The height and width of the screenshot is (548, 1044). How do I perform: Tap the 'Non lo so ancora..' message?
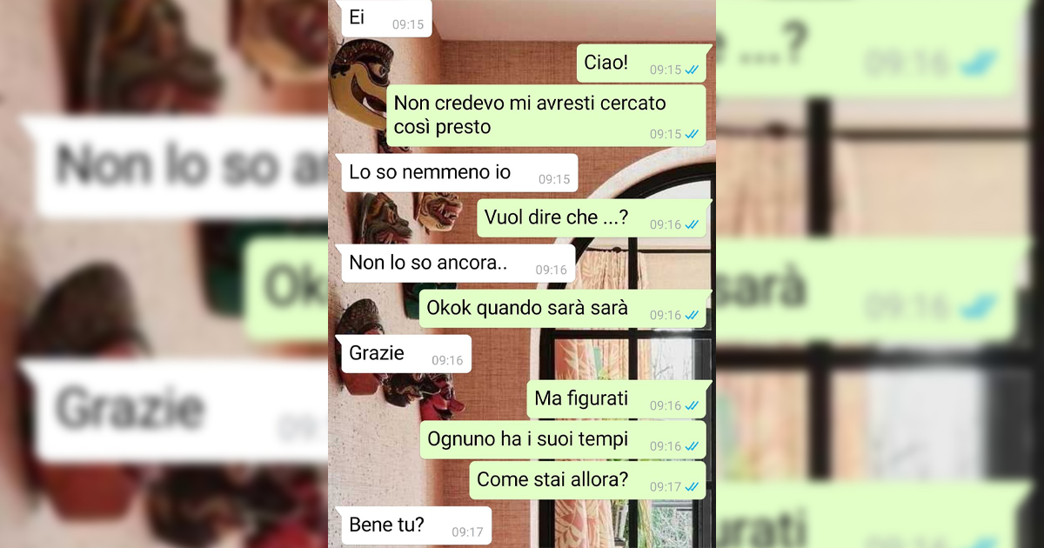click(x=455, y=264)
